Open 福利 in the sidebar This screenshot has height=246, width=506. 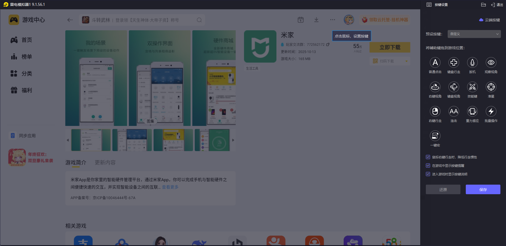21,90
